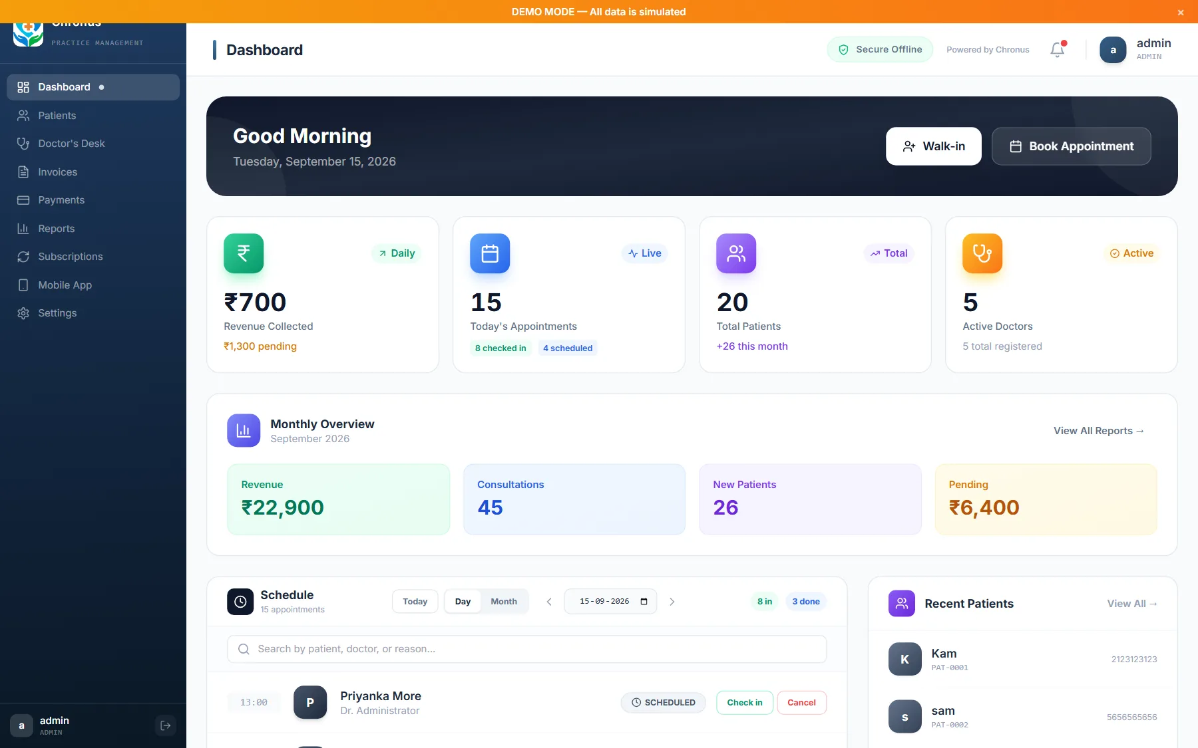
Task: Click the Secure Offline badge
Action: tap(880, 50)
